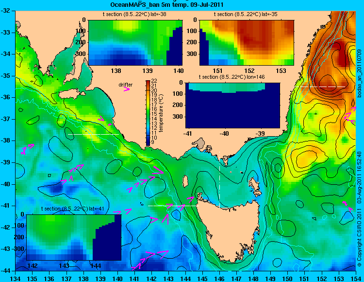Click the '-32' latitude label on main axis

pos(5,11)
